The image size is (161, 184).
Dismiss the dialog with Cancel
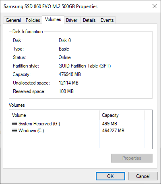tap(143, 176)
